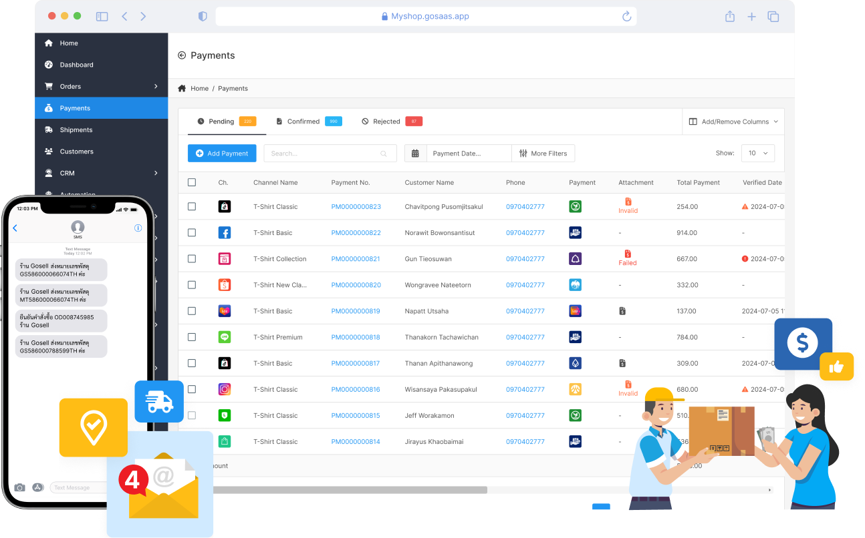Click the back arrow beside Payments title
Image resolution: width=865 pixels, height=538 pixels.
182,55
